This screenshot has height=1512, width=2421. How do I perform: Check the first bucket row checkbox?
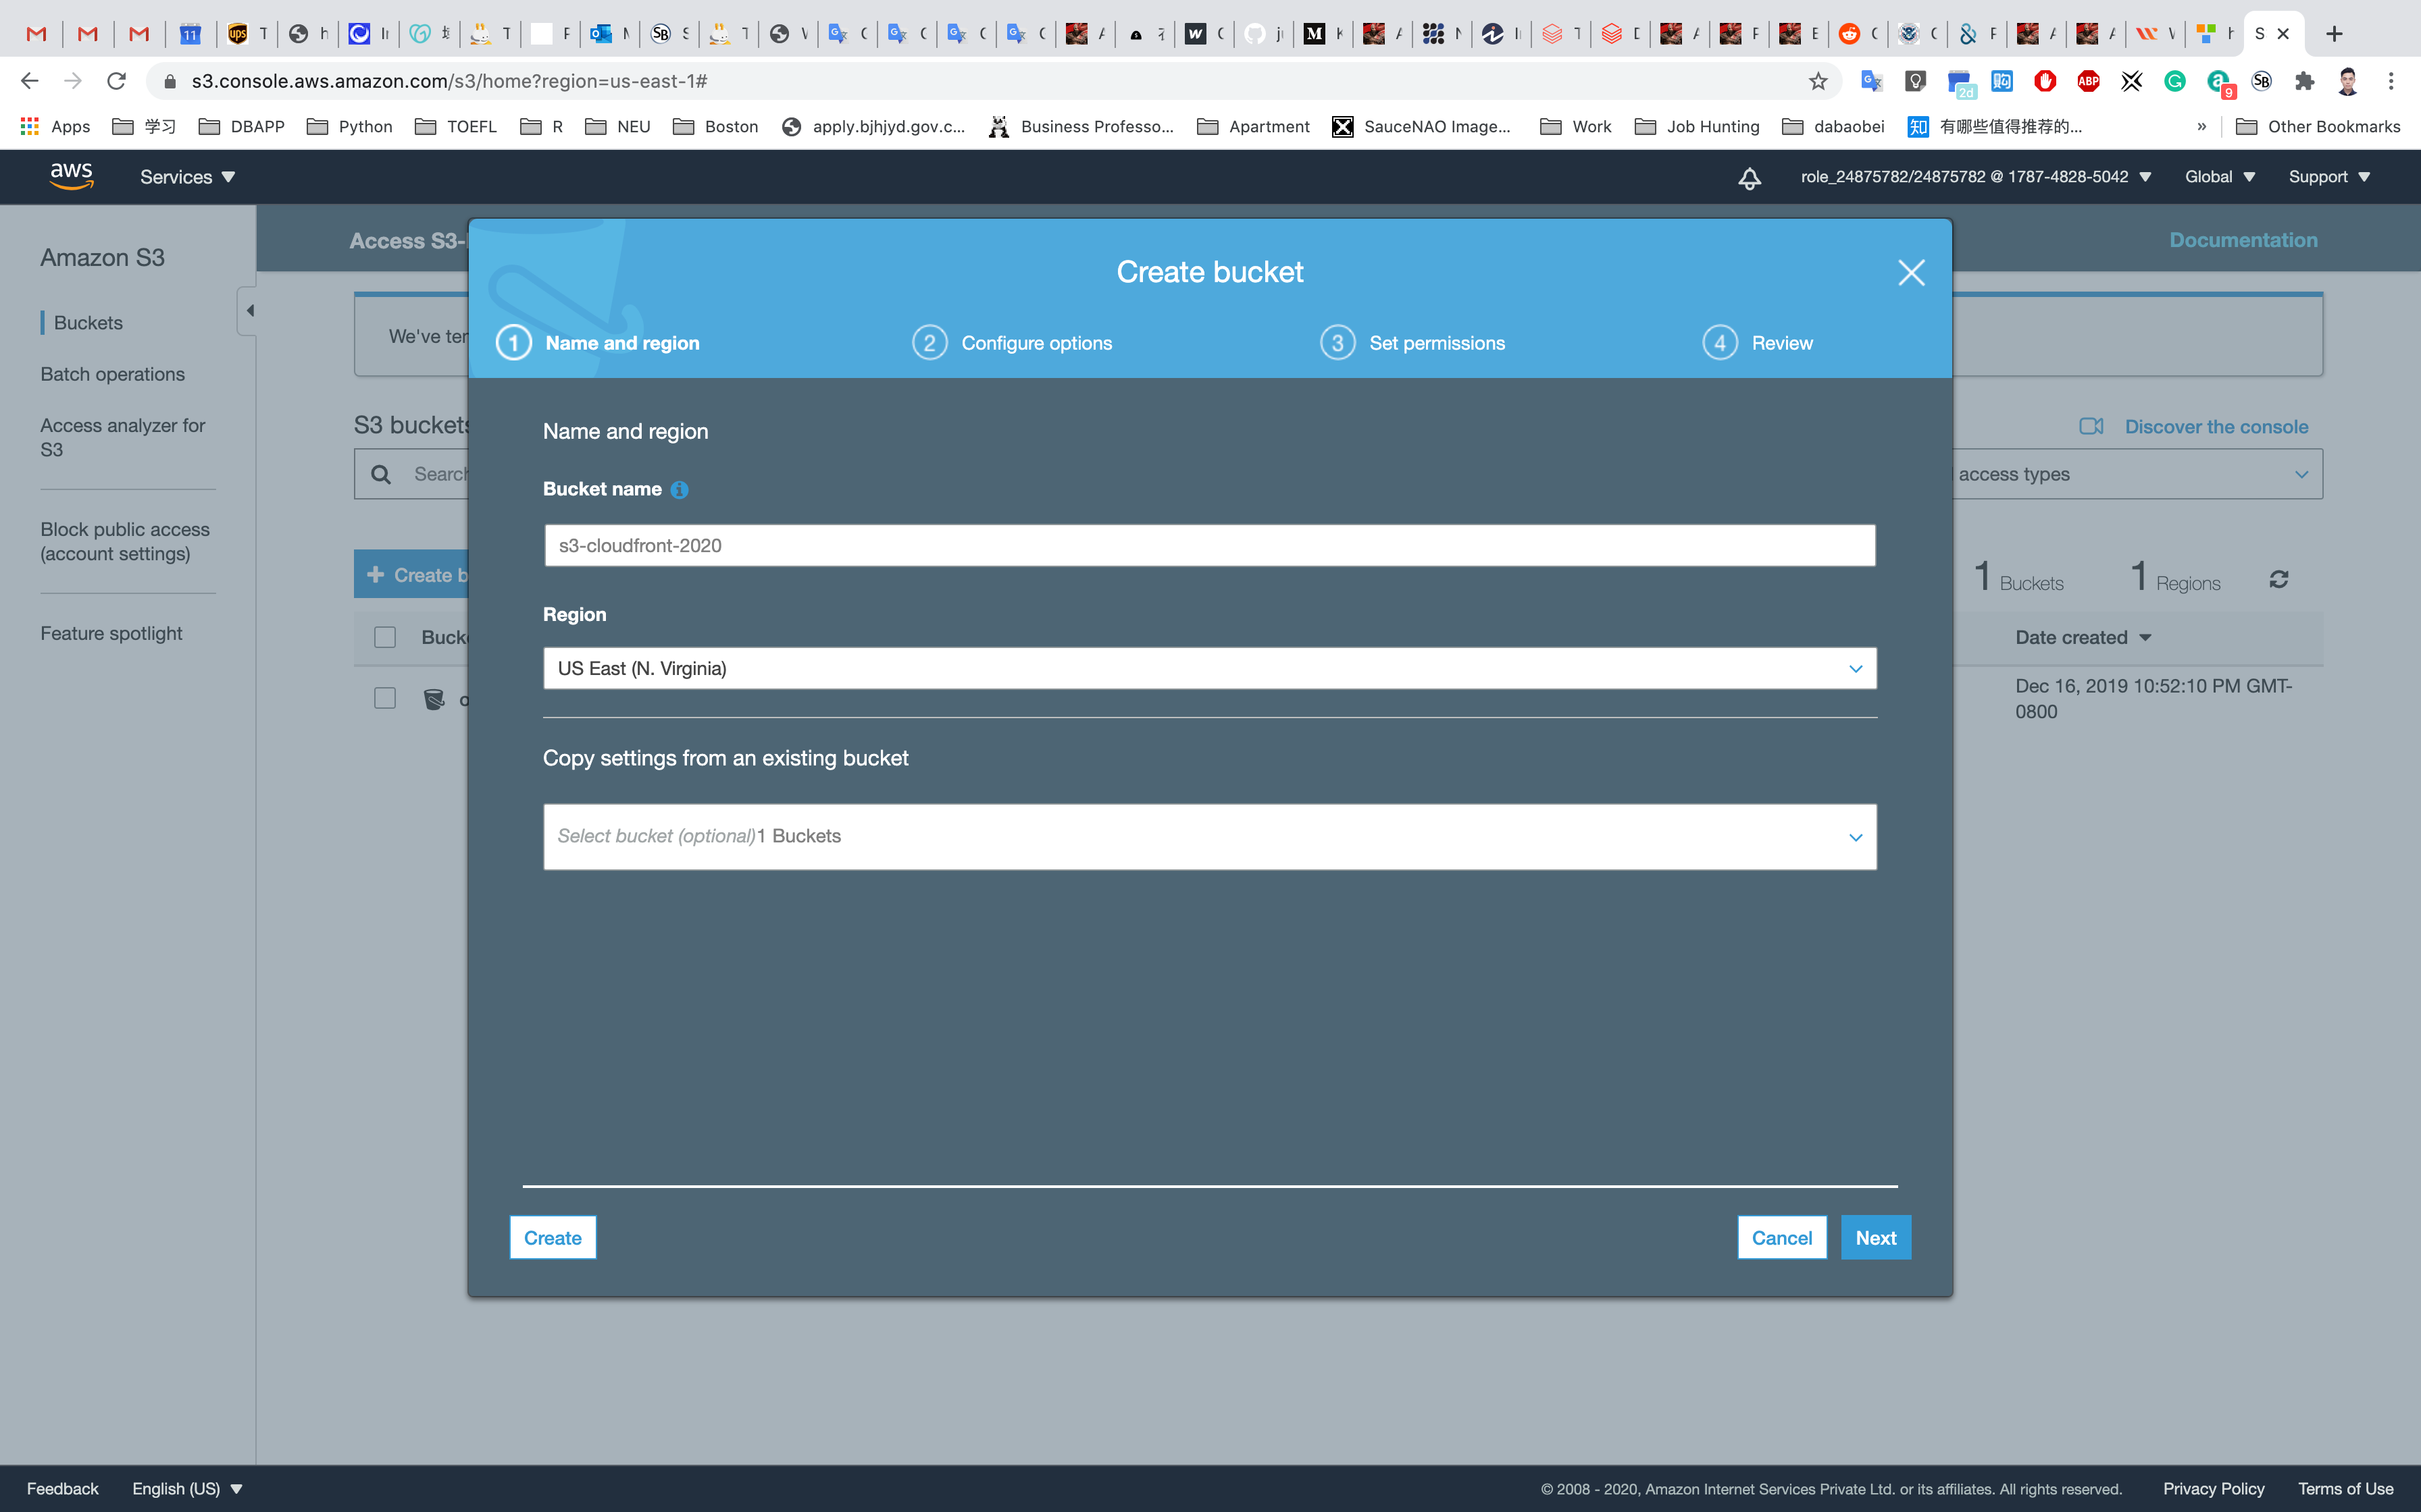[385, 698]
